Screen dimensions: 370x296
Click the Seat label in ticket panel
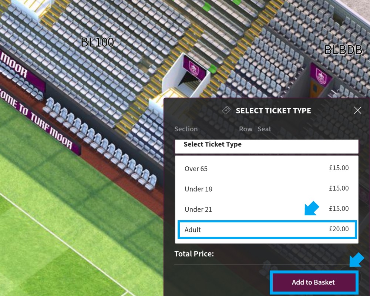[264, 129]
